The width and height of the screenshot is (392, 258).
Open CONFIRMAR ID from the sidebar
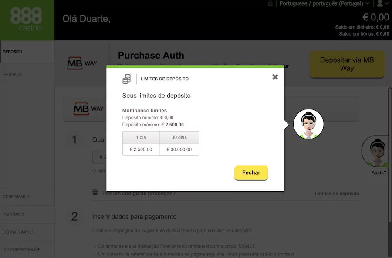coord(16,196)
